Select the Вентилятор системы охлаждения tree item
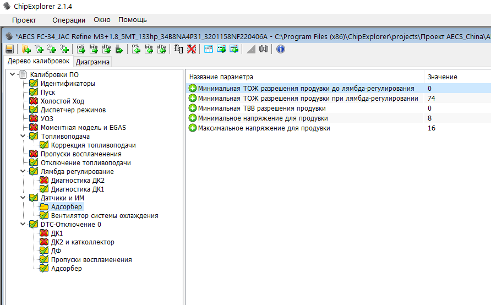 coord(105,216)
